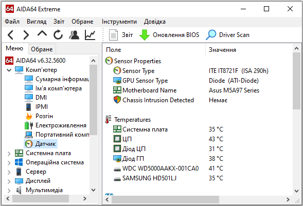The height and width of the screenshot is (206, 303).
Task: Expand the Дисплей tree node
Action: [9, 181]
